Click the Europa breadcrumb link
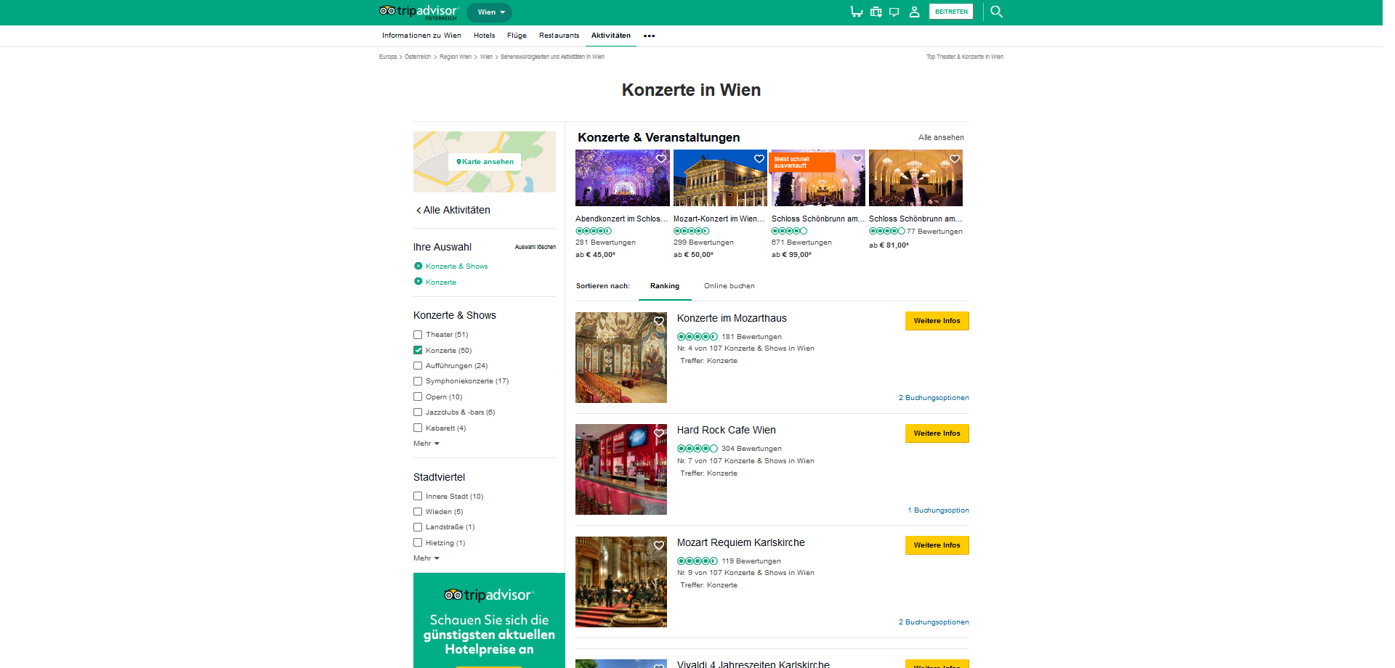Viewport: 1395px width, 668px height. pos(388,57)
